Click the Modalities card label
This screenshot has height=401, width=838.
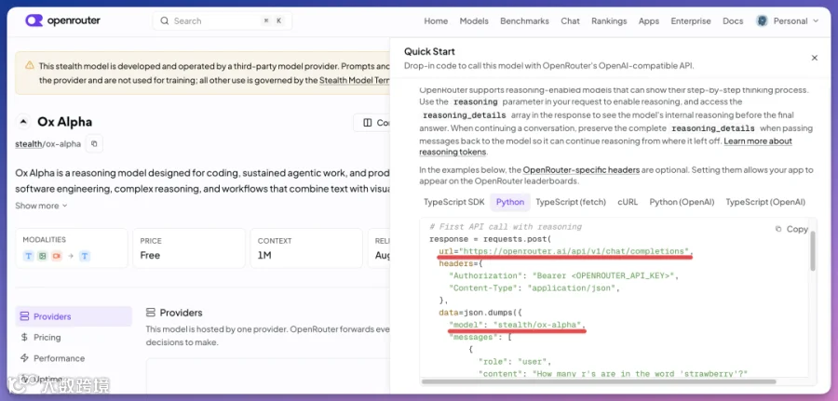pos(45,240)
